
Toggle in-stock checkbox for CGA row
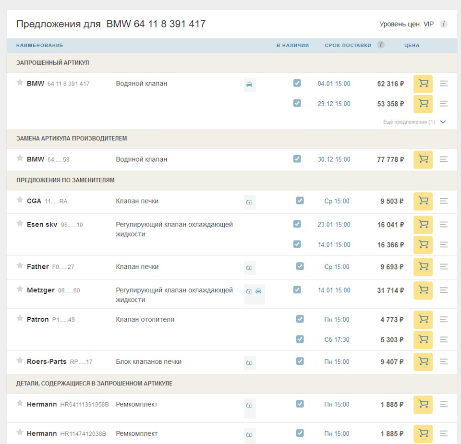300,201
